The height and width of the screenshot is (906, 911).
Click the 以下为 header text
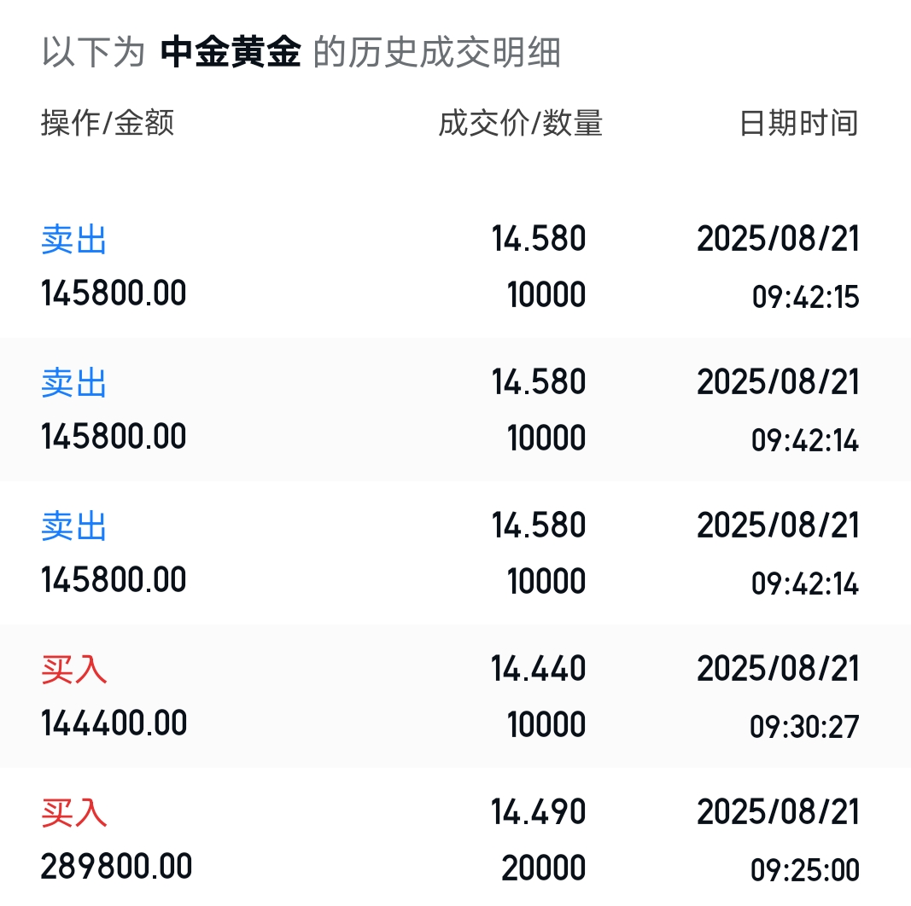(93, 53)
